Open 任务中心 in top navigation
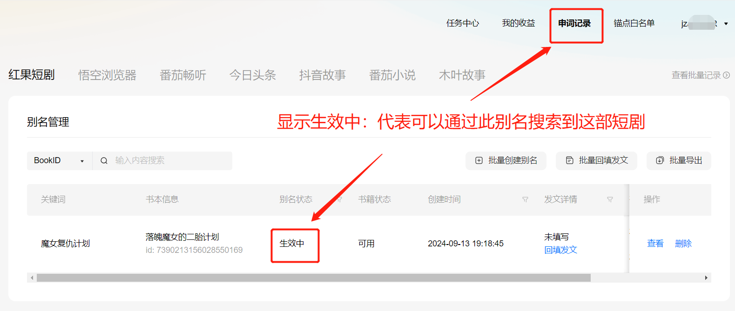This screenshot has height=311, width=735. [462, 23]
